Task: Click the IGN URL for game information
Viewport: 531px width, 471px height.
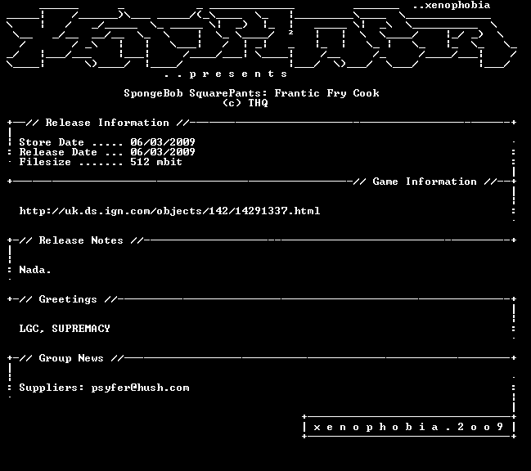Action: [x=169, y=211]
